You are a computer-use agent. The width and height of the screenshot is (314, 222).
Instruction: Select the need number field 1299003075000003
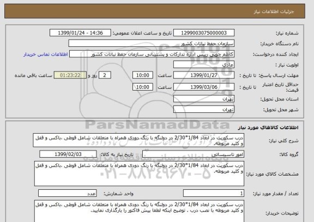click(204, 33)
